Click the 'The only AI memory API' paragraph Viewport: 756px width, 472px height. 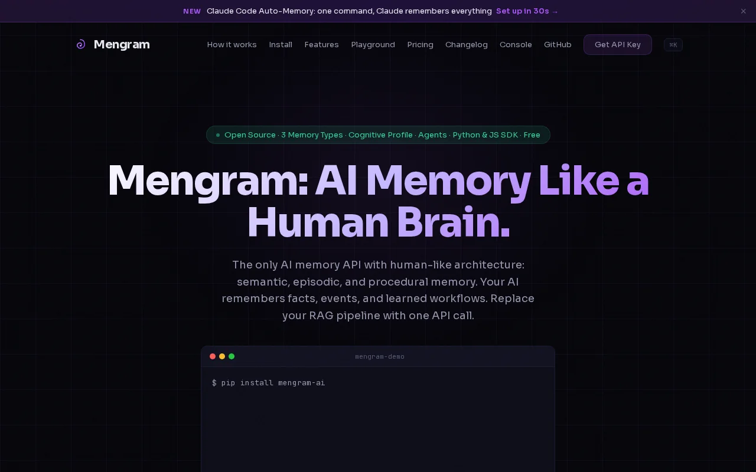tap(378, 290)
